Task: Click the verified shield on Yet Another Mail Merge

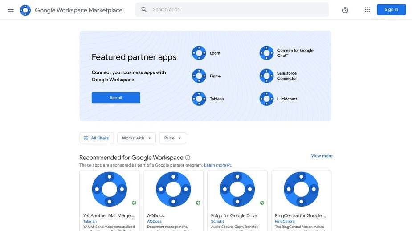Action: coord(134,203)
